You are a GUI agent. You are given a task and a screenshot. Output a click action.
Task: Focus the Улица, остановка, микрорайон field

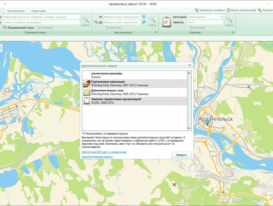pyautogui.click(x=41, y=22)
